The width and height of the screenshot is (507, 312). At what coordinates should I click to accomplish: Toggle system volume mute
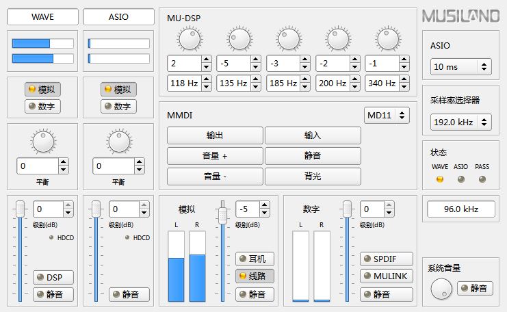pos(475,288)
